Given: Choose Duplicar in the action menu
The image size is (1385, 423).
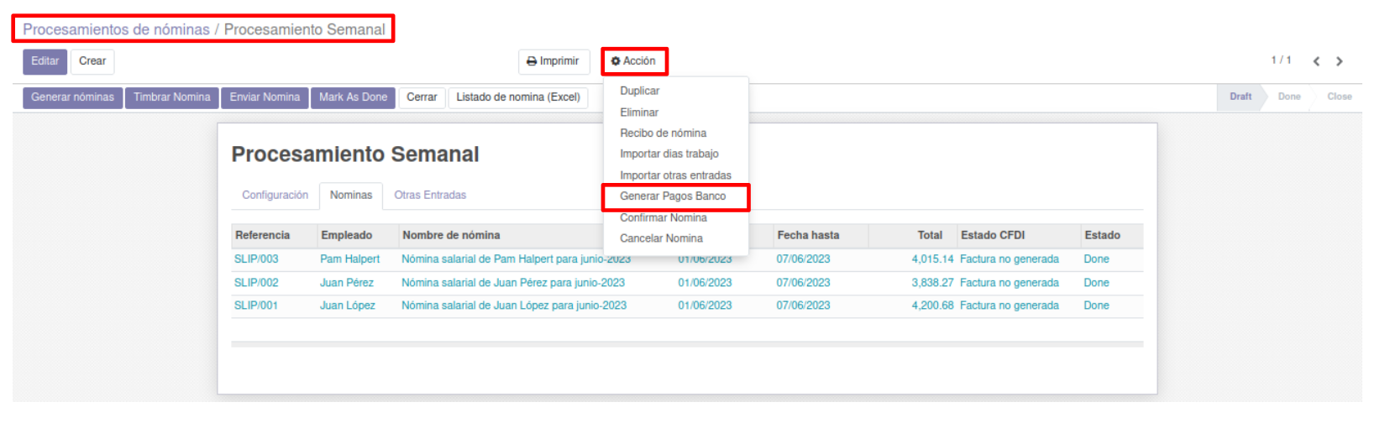Looking at the screenshot, I should click(639, 91).
